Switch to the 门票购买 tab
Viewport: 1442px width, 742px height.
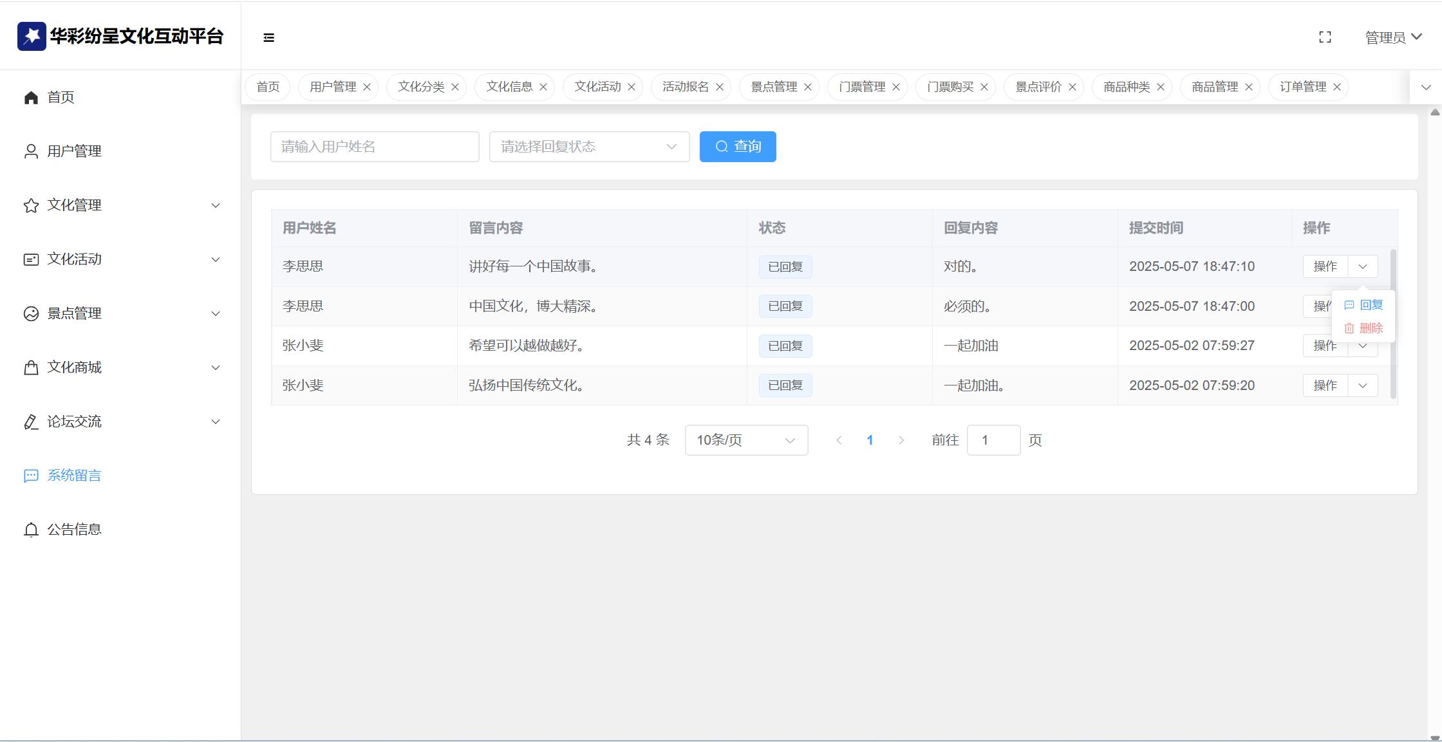(x=950, y=87)
